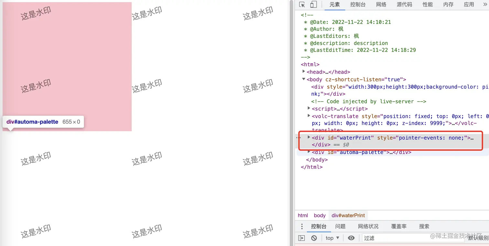Expand the automa-palette div node
Viewport: 489px width, 246px height.
point(309,152)
